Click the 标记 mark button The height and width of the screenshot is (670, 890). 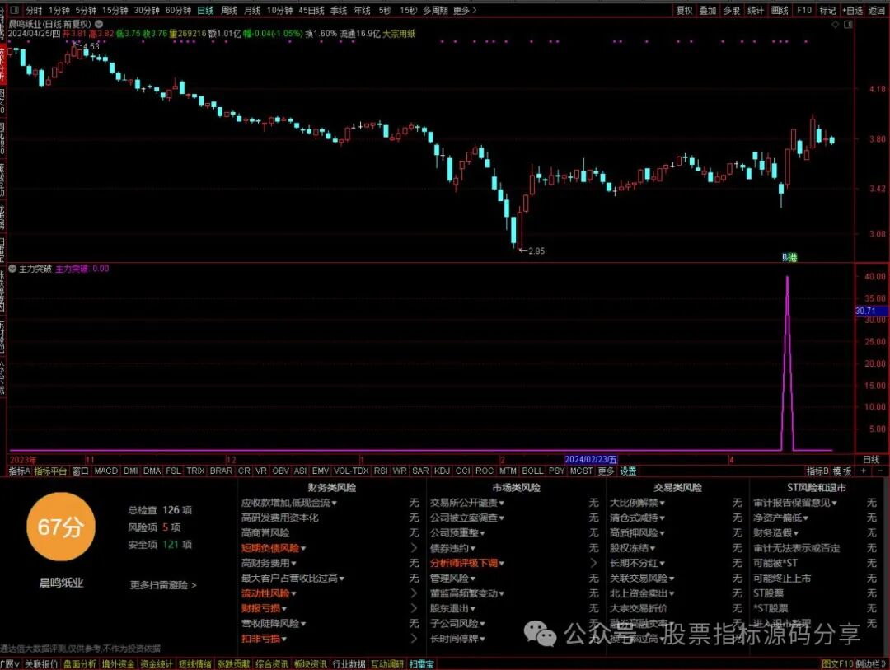click(x=827, y=10)
